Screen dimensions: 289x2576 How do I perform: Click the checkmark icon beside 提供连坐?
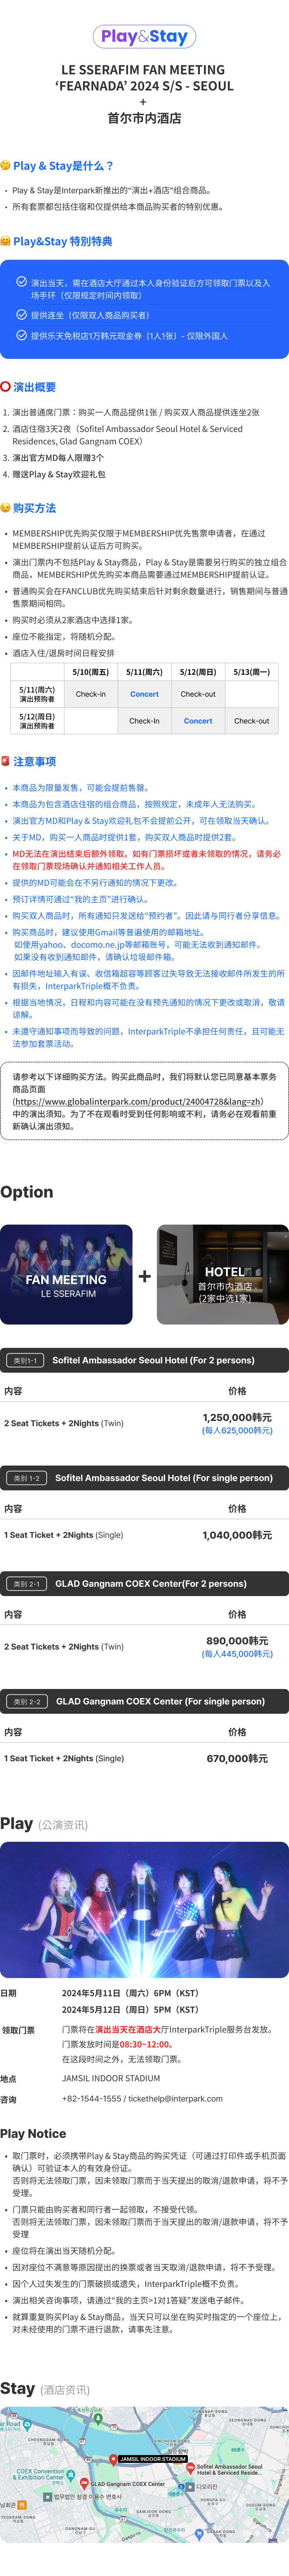tap(21, 314)
